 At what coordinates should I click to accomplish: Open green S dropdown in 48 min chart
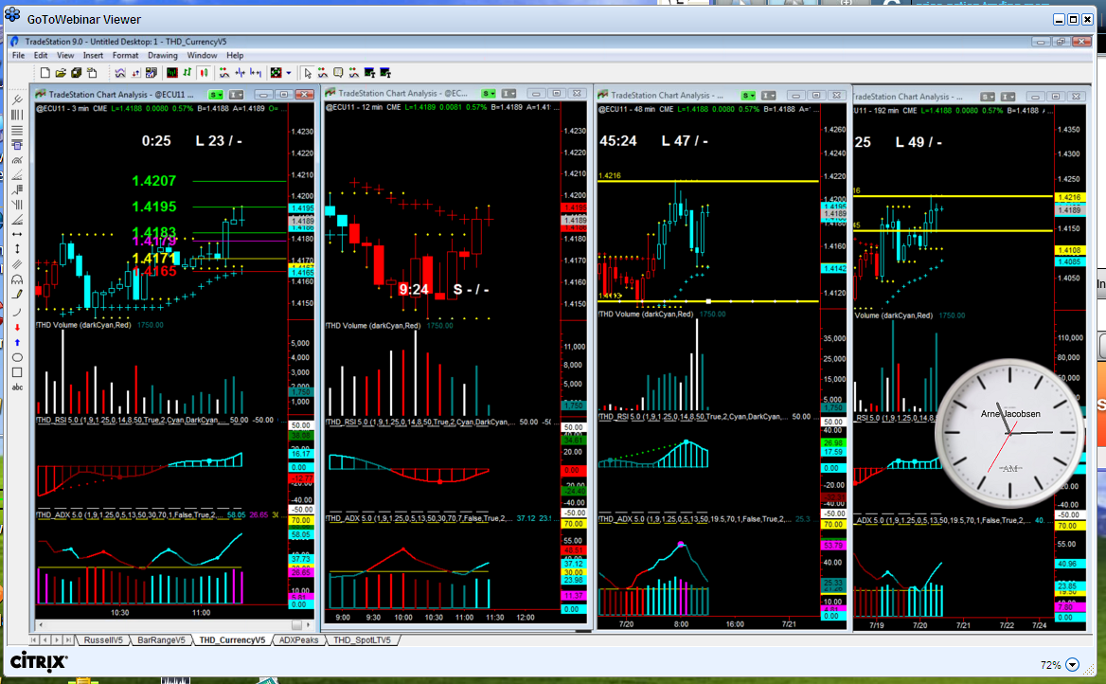(748, 96)
